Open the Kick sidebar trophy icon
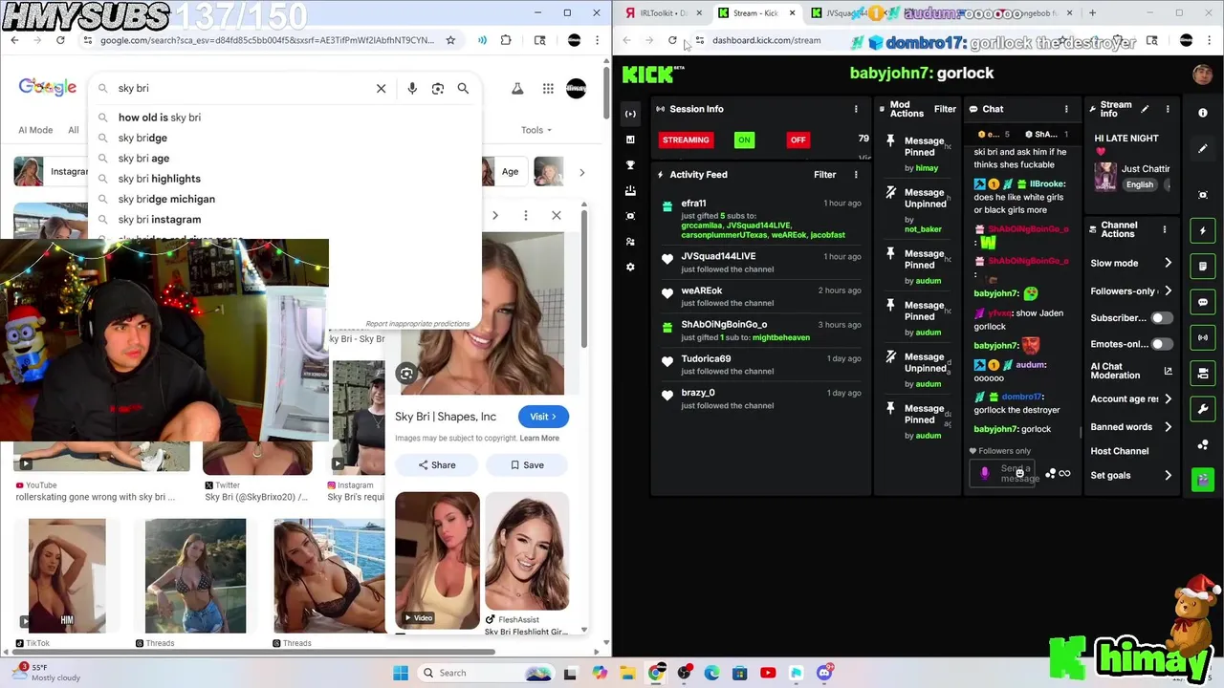Image resolution: width=1224 pixels, height=688 pixels. 630,165
